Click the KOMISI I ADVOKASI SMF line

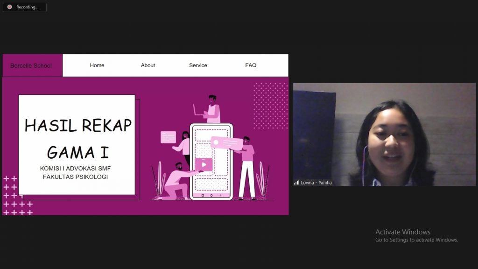pyautogui.click(x=75, y=168)
